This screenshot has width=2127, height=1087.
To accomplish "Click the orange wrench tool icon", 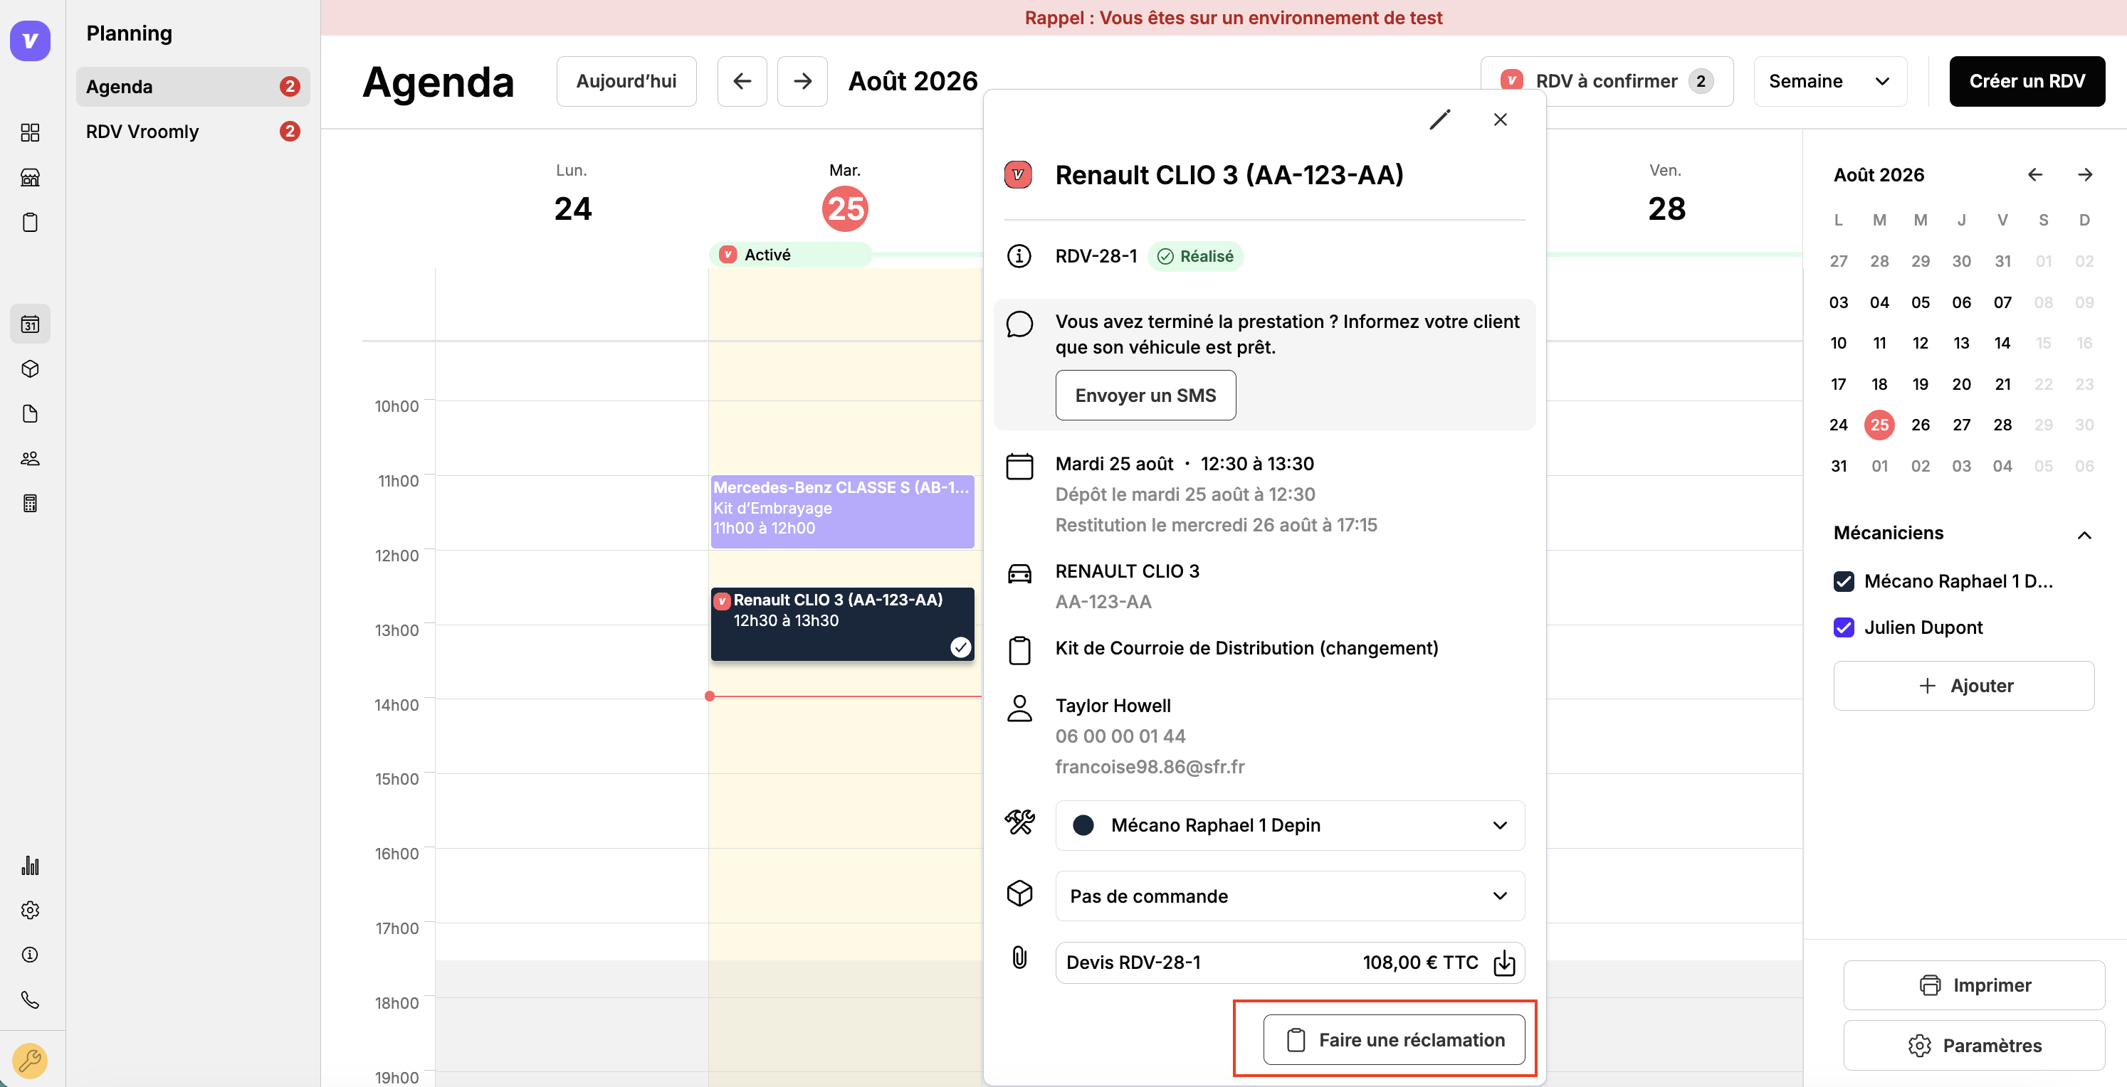I will click(30, 1060).
